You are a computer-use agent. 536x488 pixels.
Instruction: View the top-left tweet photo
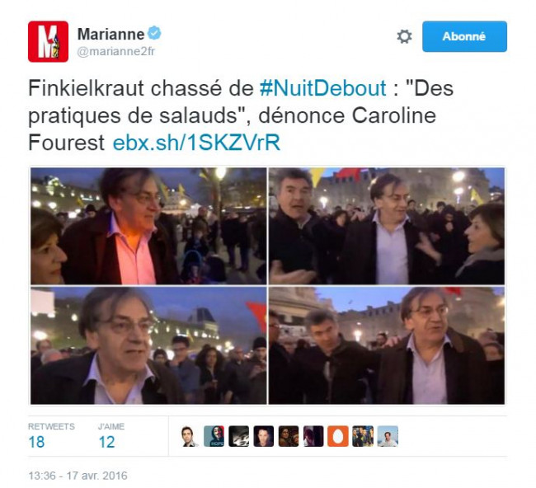pyautogui.click(x=148, y=226)
